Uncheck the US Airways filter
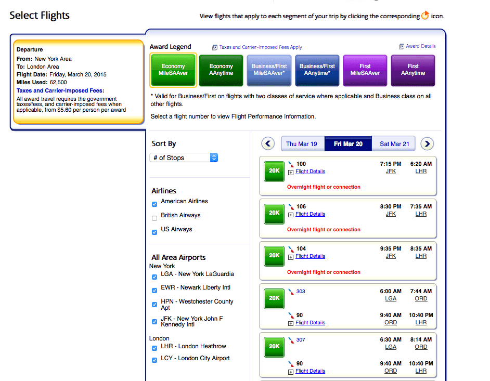The width and height of the screenshot is (490, 381). 154,232
